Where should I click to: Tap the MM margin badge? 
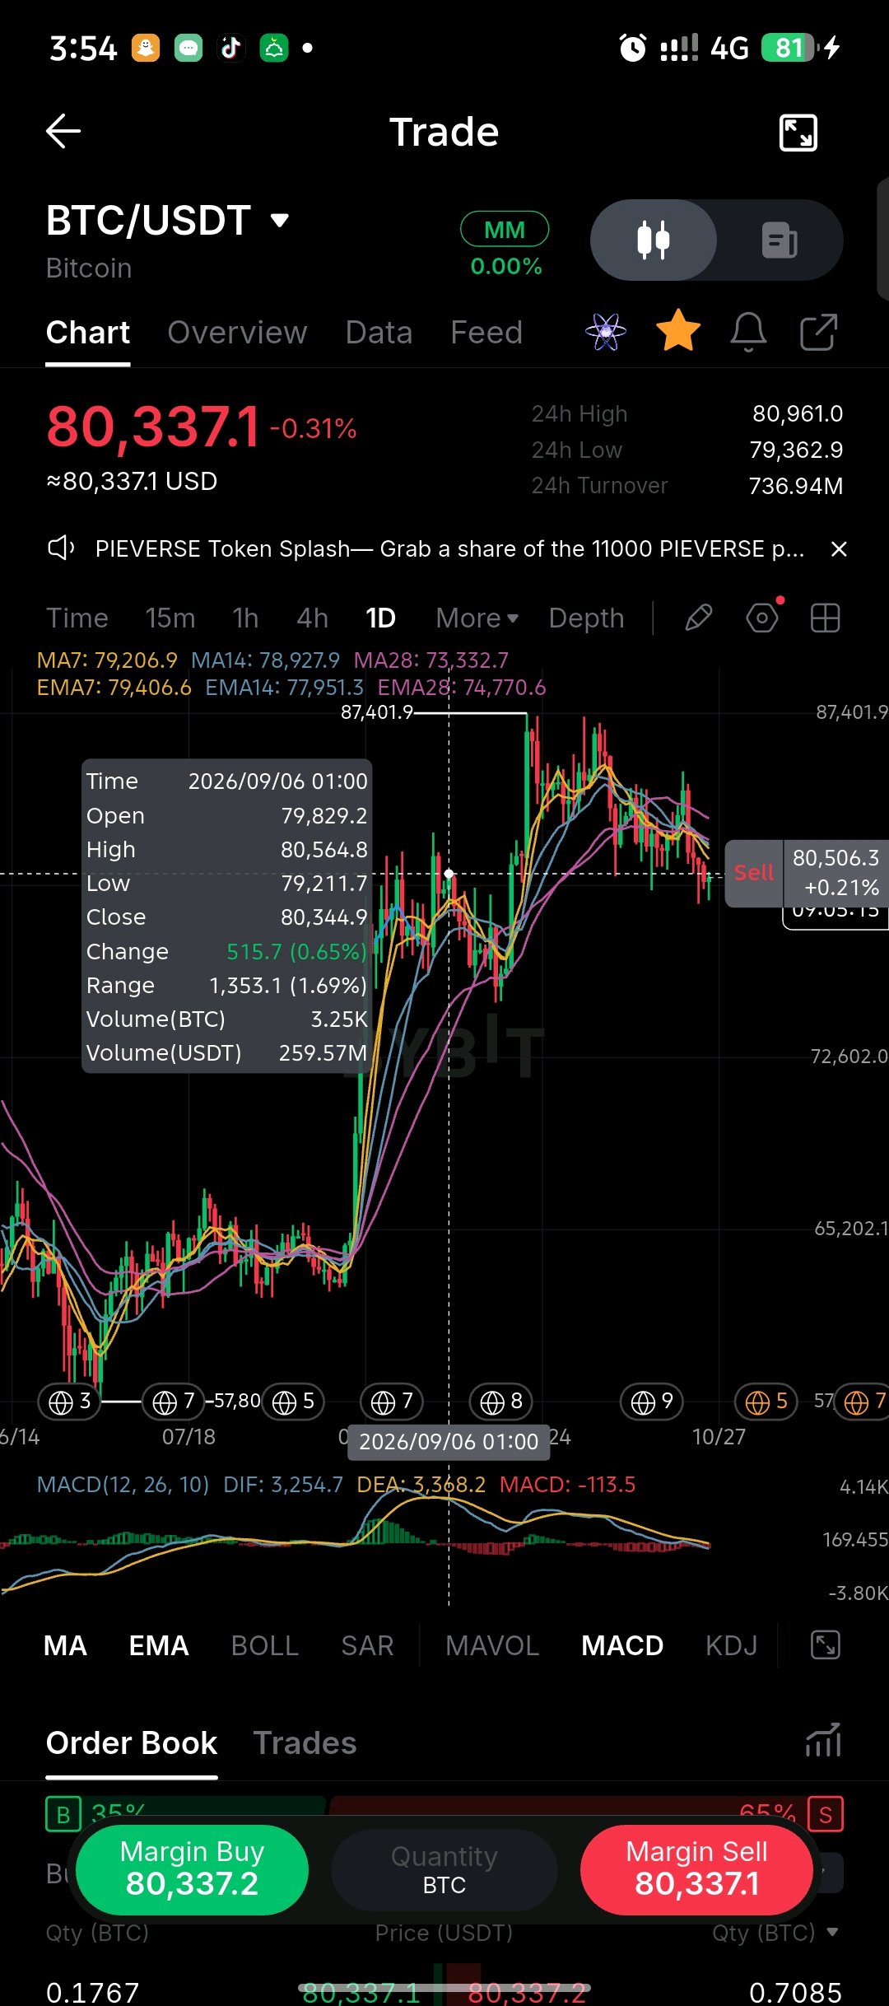505,229
